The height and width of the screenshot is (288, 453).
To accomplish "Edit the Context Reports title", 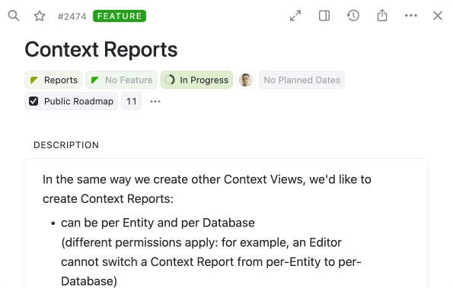I will click(101, 49).
